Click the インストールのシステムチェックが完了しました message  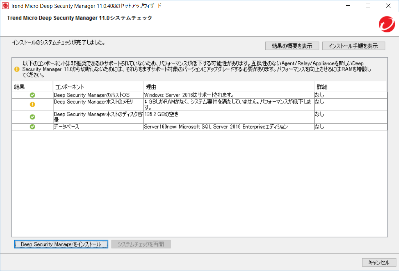[59, 42]
